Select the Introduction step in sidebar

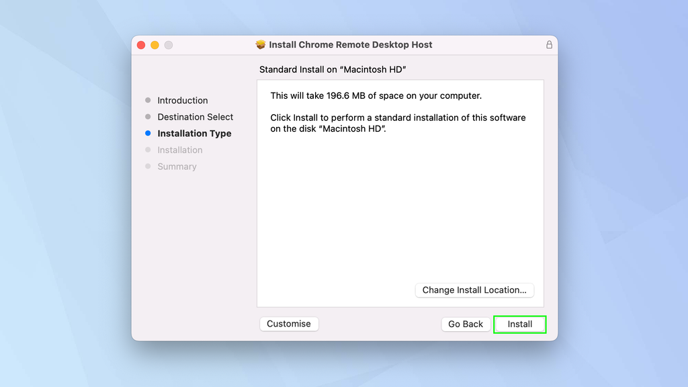[x=181, y=100]
